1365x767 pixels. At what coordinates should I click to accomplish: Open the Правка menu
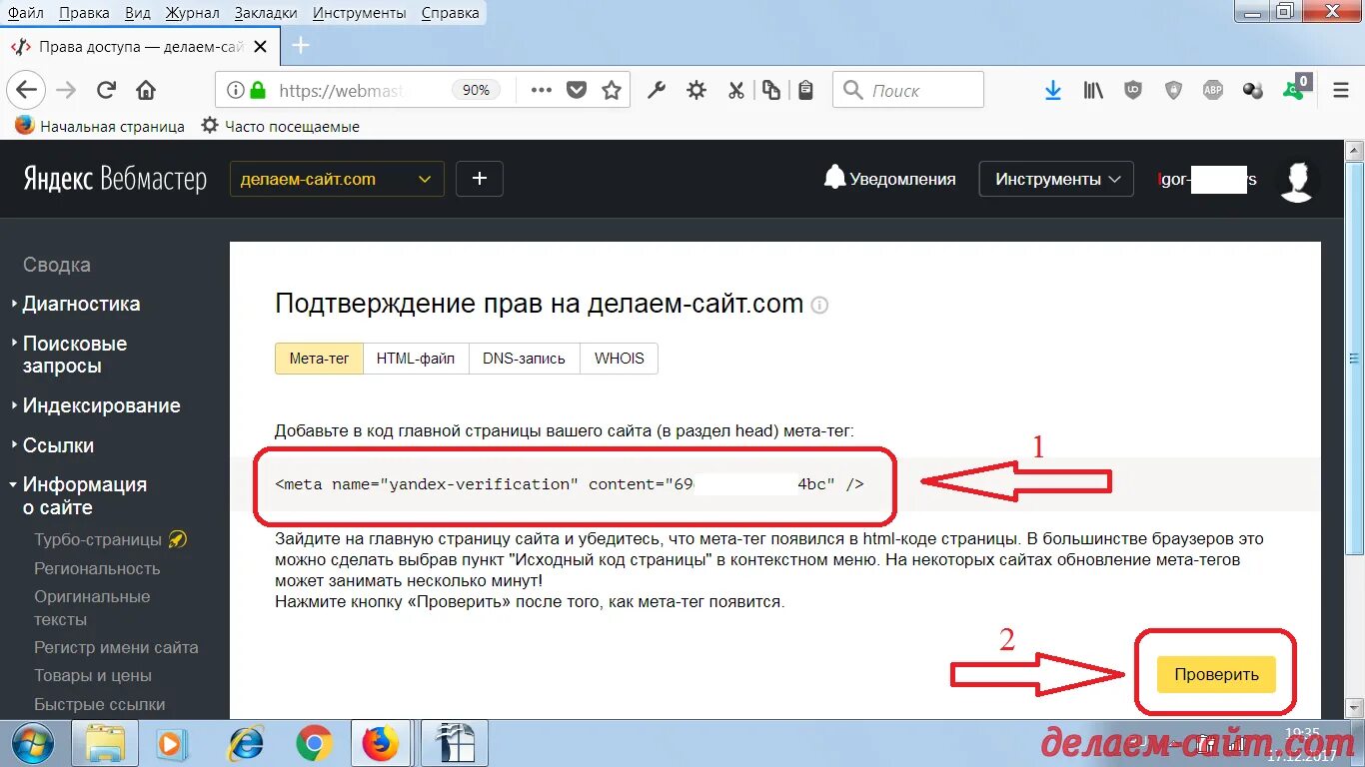click(84, 13)
